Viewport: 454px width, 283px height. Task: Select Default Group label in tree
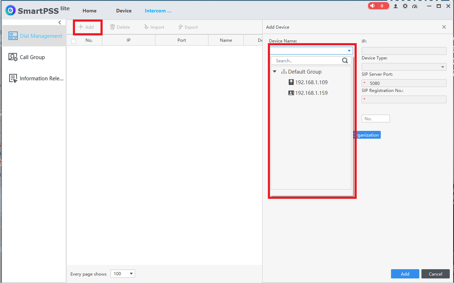click(305, 71)
